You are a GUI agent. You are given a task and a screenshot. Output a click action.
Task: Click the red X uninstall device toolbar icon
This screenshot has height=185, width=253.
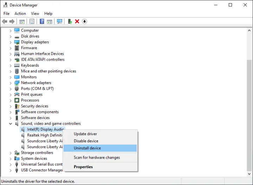tap(77, 21)
